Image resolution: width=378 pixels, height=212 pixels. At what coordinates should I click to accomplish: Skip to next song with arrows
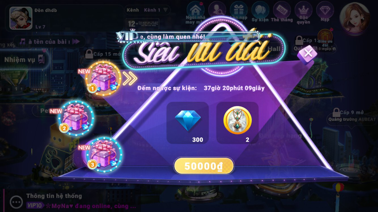[x=76, y=42]
